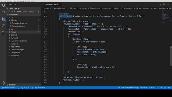
Task: Open the Selection menu
Action: point(10,1)
